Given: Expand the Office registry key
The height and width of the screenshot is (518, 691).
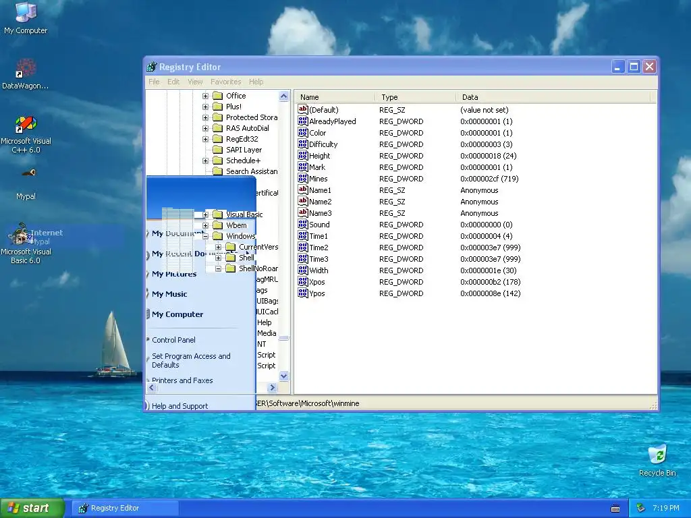Looking at the screenshot, I should tap(205, 96).
